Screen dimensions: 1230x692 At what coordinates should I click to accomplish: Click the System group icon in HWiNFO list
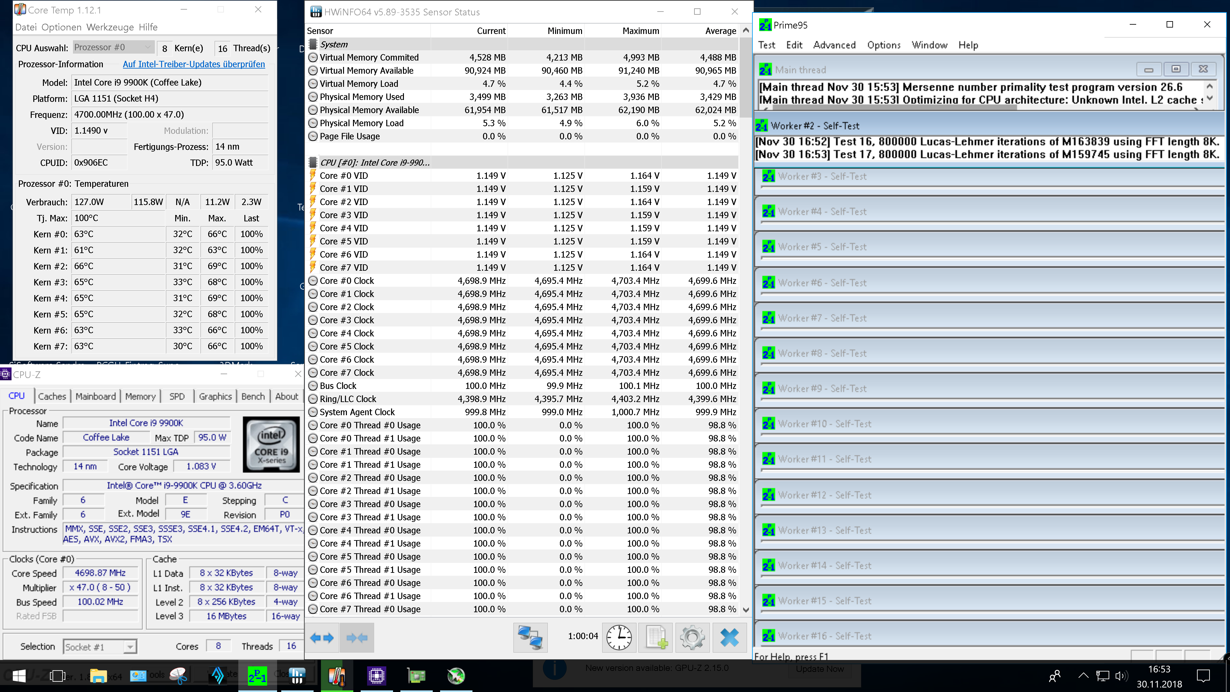(x=313, y=44)
